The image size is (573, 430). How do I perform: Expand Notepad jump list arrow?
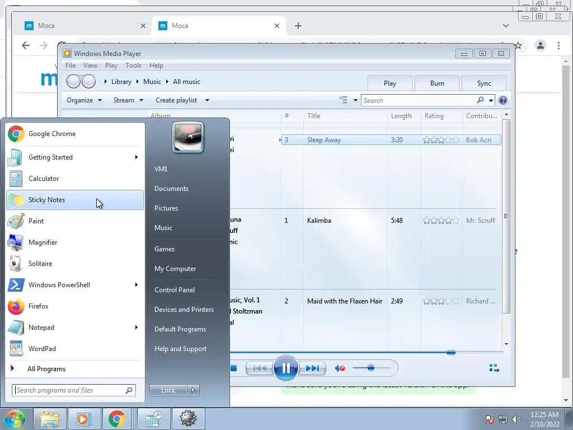pos(137,327)
